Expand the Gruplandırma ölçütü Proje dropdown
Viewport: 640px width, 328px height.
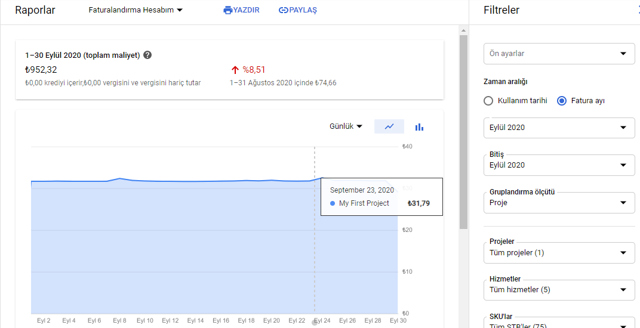pyautogui.click(x=559, y=202)
